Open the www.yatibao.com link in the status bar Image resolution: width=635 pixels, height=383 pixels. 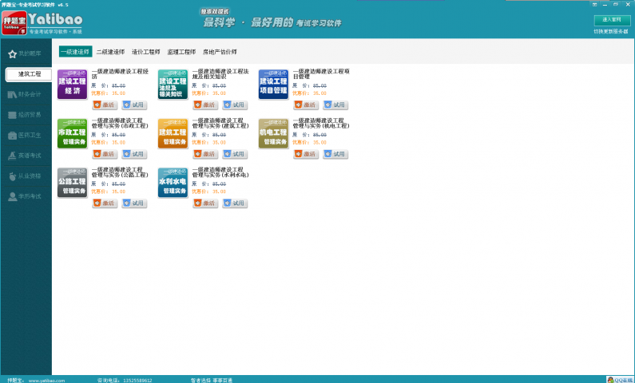click(x=46, y=381)
